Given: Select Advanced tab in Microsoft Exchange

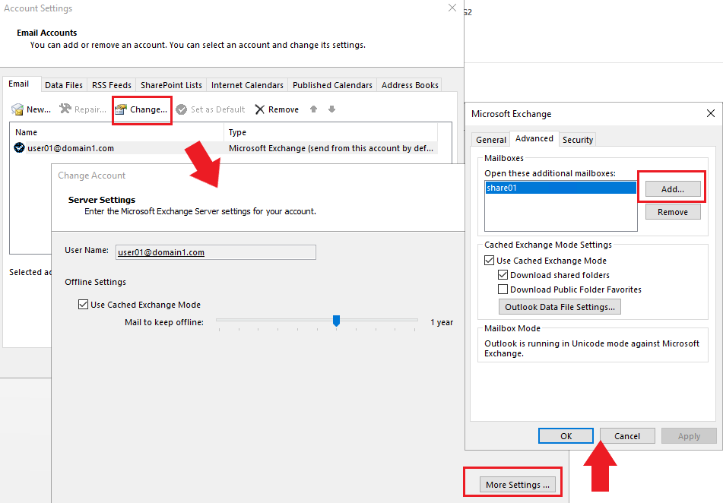Looking at the screenshot, I should pos(534,138).
